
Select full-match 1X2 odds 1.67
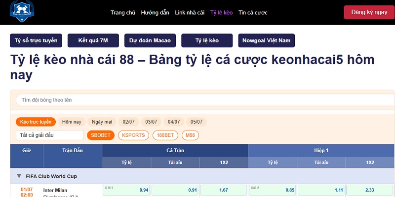pos(224,190)
